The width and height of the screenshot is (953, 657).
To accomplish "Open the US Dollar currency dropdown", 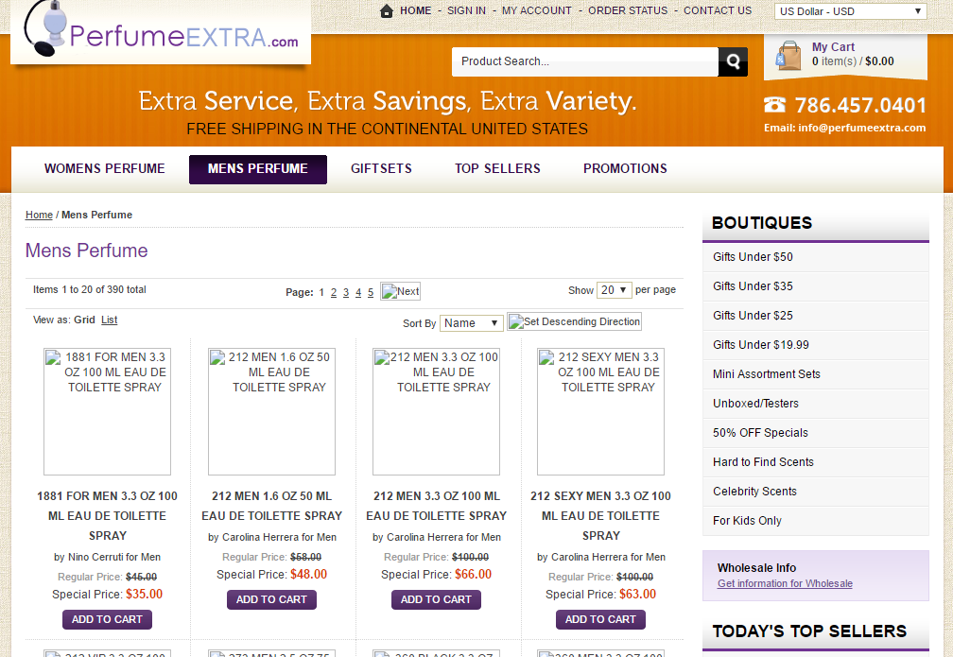I will [x=850, y=11].
